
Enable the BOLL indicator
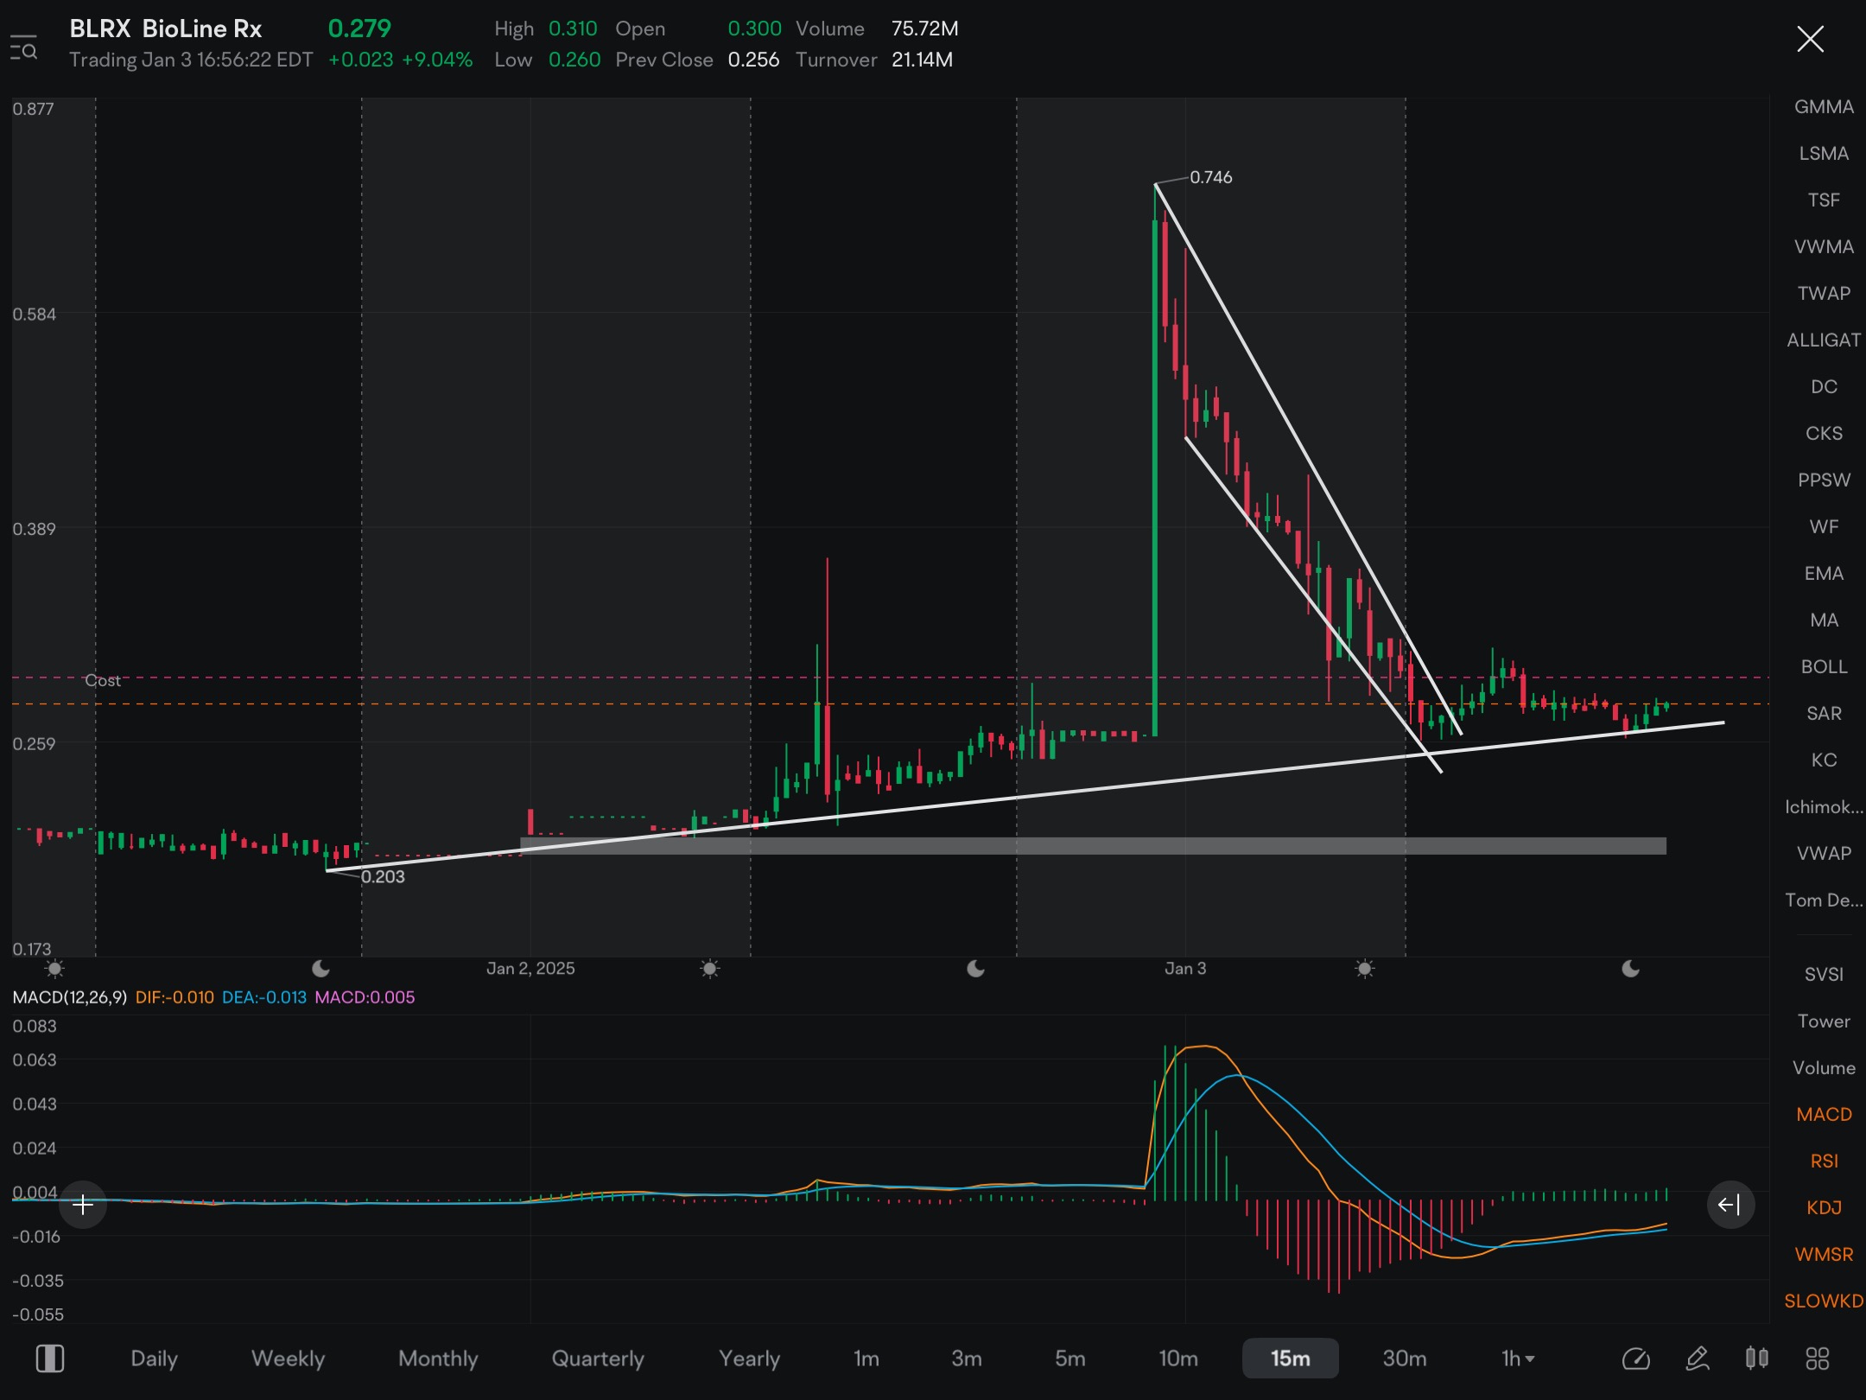point(1824,667)
